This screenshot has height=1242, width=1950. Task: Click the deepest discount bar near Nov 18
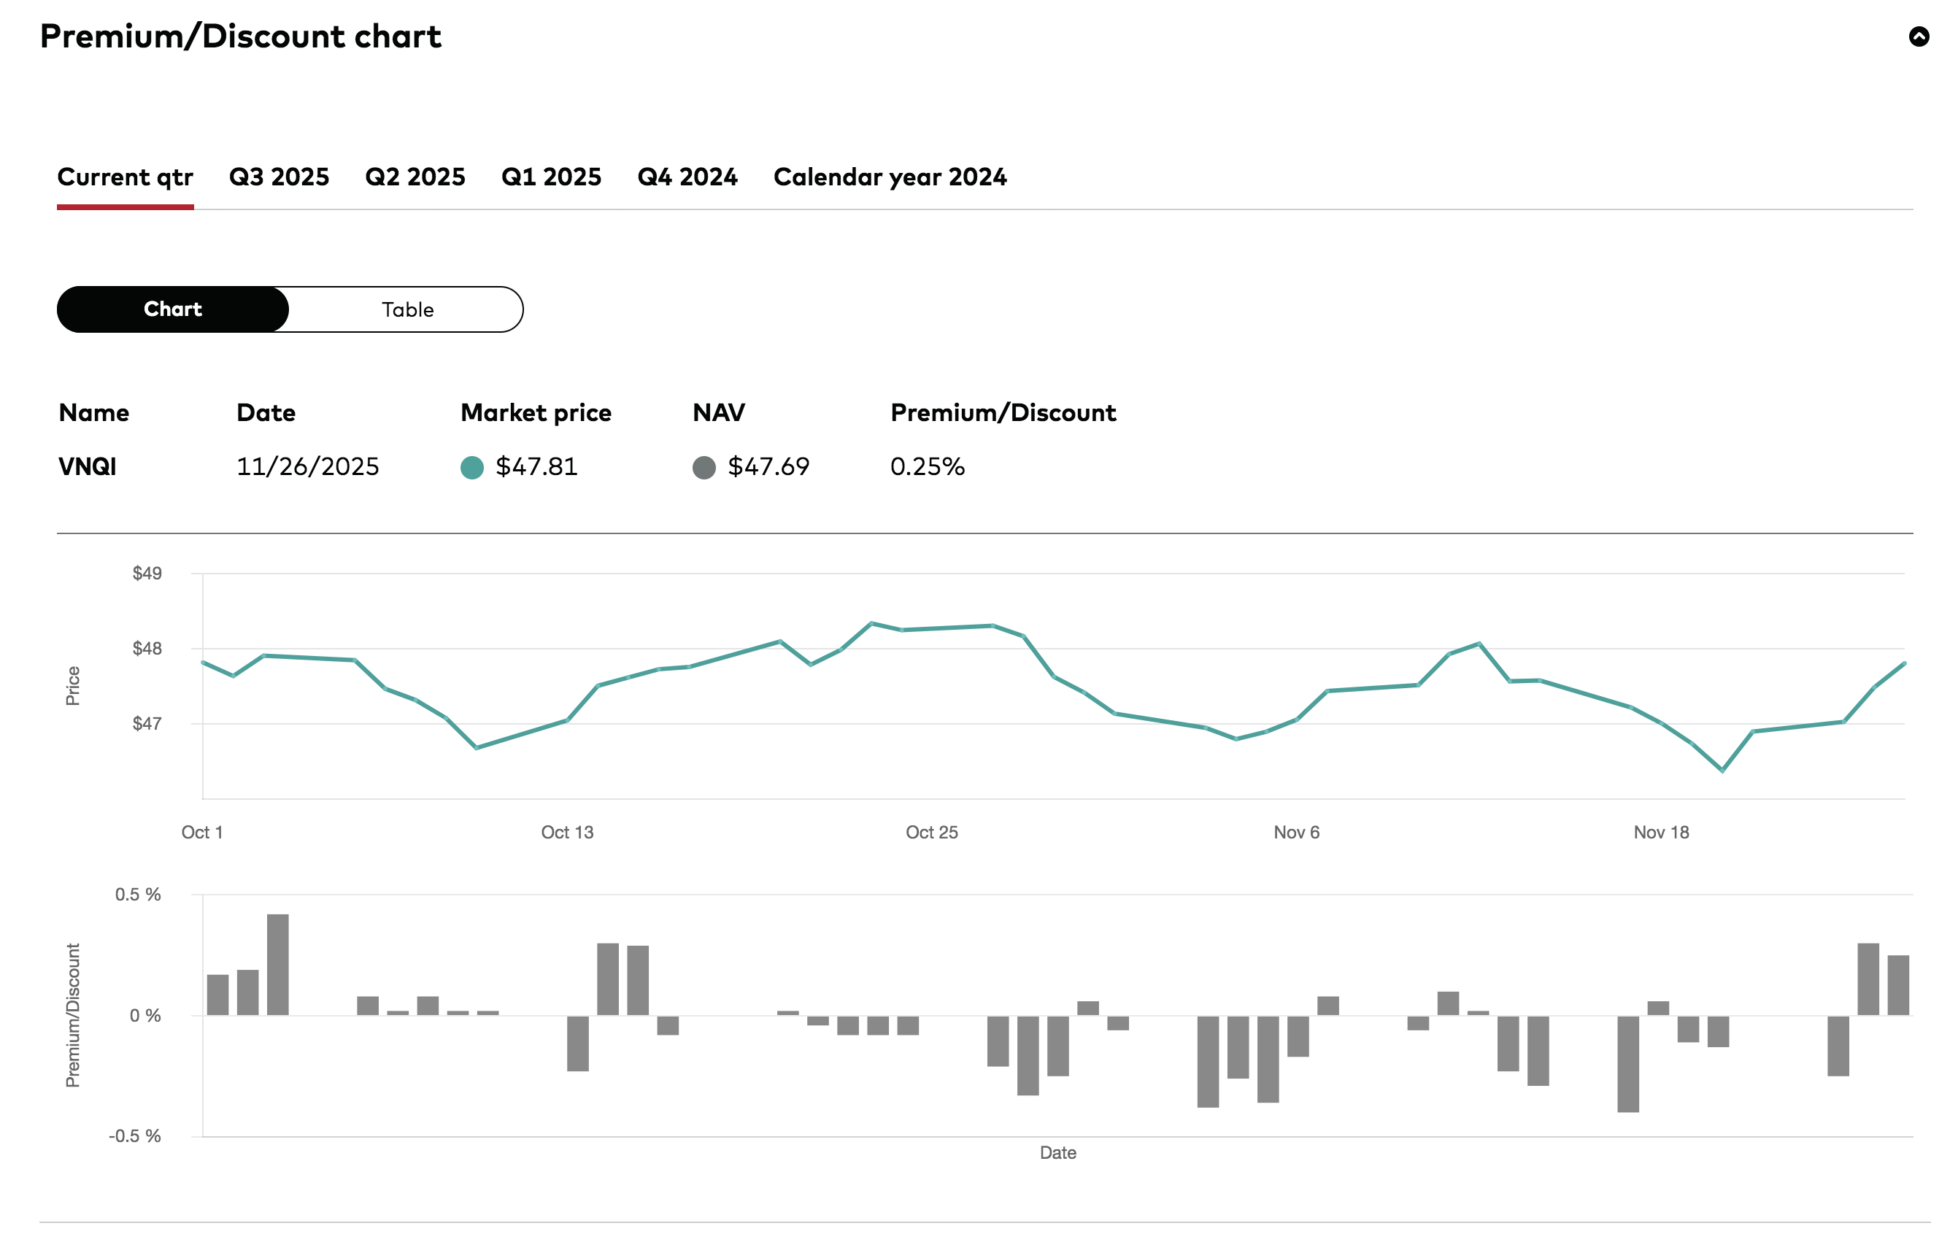1627,1064
